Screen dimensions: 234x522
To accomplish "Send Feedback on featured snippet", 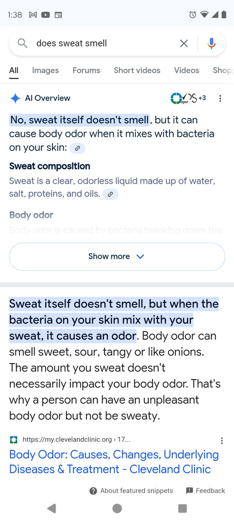I will pos(205,490).
